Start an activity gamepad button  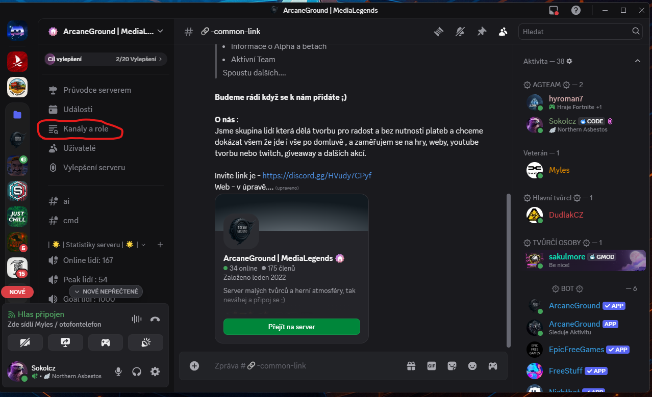106,342
